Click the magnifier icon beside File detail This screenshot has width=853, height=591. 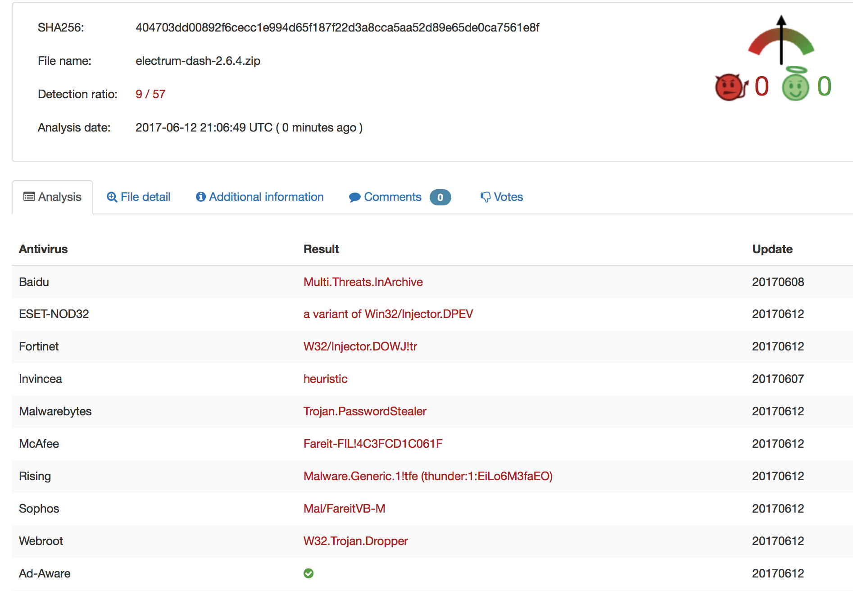pyautogui.click(x=112, y=197)
